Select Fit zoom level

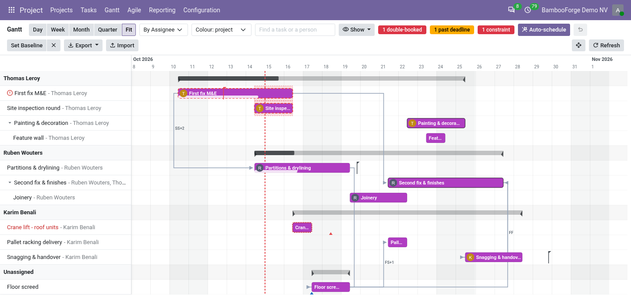[129, 30]
